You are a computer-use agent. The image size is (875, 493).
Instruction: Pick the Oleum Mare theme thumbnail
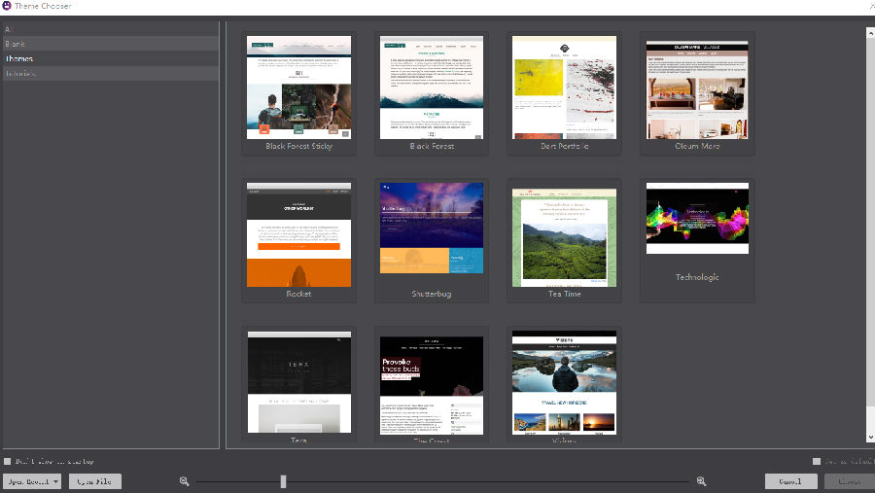(x=697, y=88)
